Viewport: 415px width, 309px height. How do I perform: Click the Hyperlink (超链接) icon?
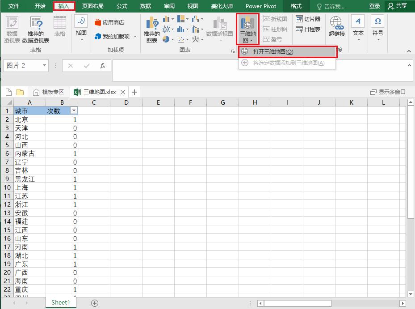(337, 26)
